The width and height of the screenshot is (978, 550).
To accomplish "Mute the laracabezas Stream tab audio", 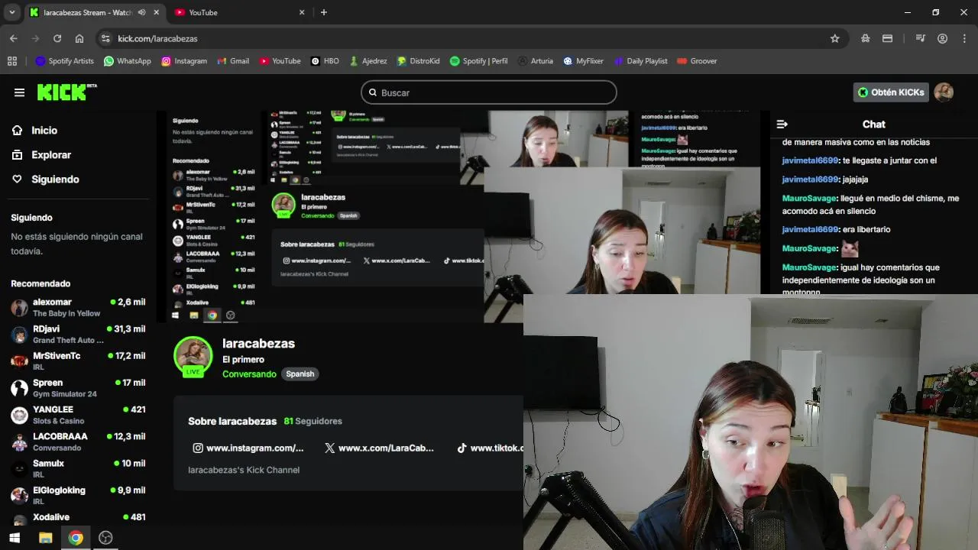I will pos(141,12).
